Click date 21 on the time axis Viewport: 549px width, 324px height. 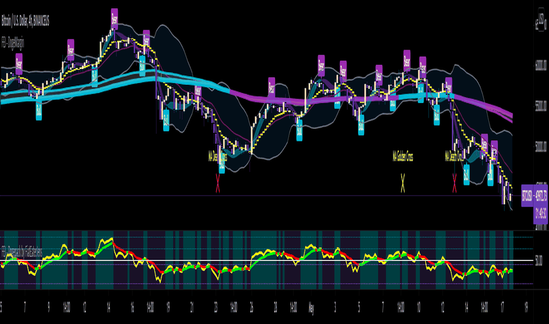[x=192, y=308]
